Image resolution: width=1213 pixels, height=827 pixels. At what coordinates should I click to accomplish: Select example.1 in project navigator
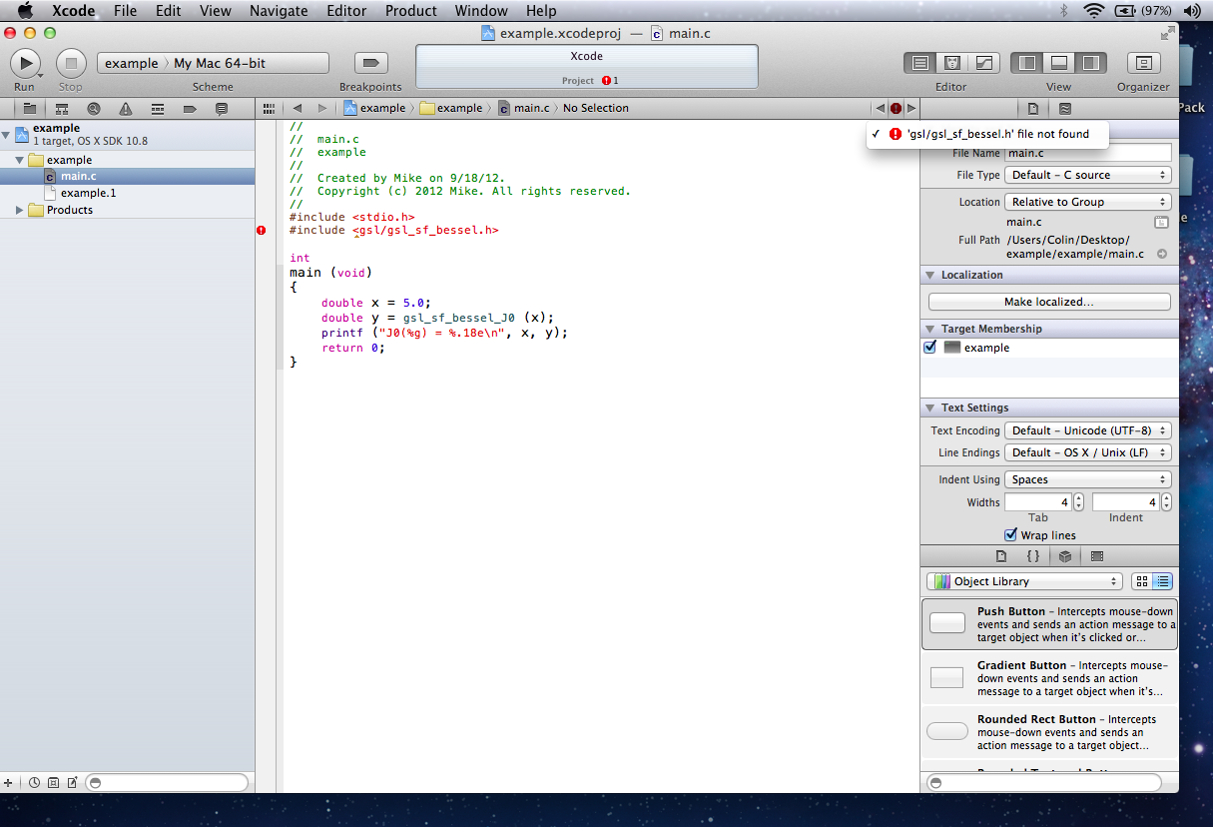coord(88,193)
